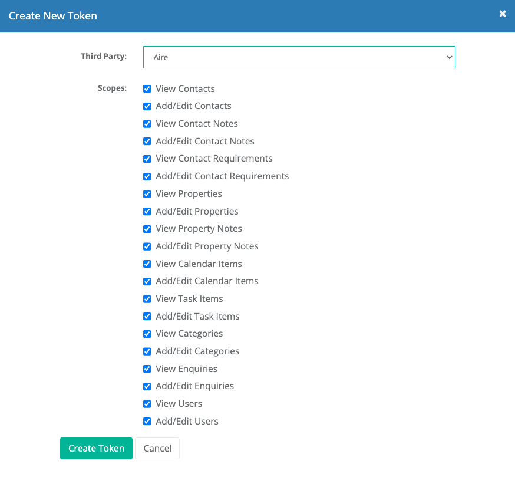Cancel the token creation
The width and height of the screenshot is (515, 487).
[x=157, y=448]
